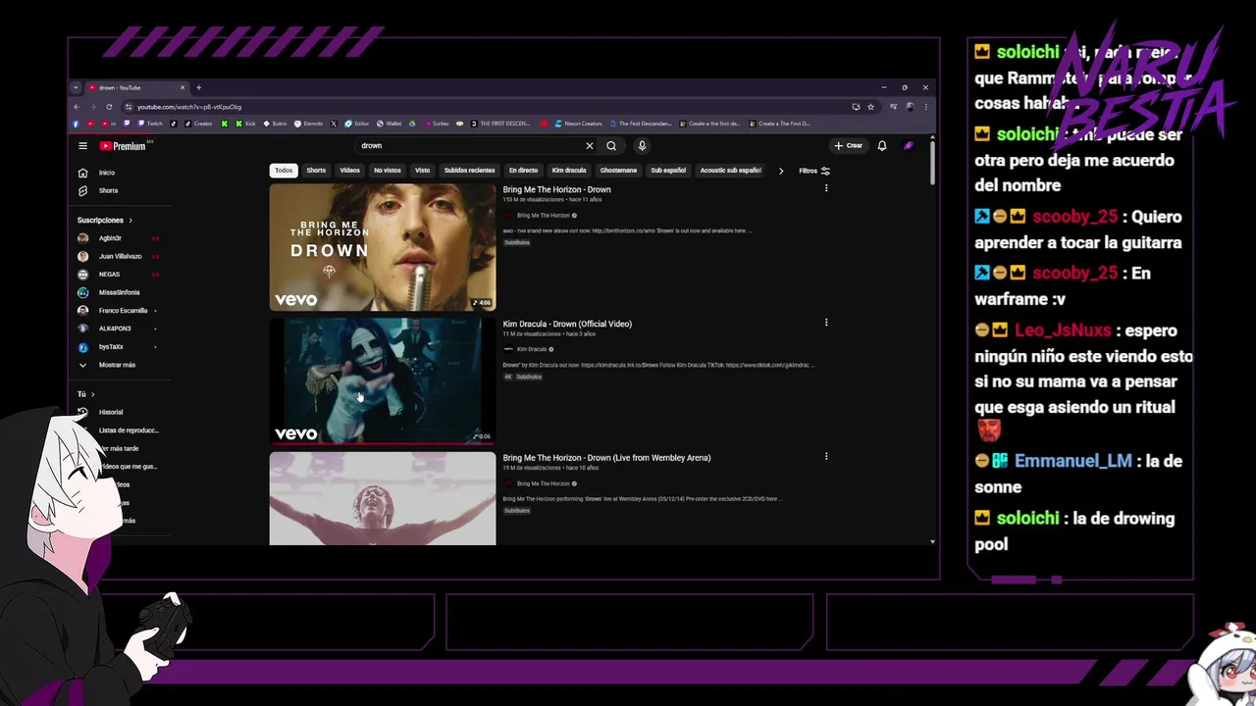Open the YouTube hamburger guide menu
Image resolution: width=1256 pixels, height=706 pixels.
(83, 146)
